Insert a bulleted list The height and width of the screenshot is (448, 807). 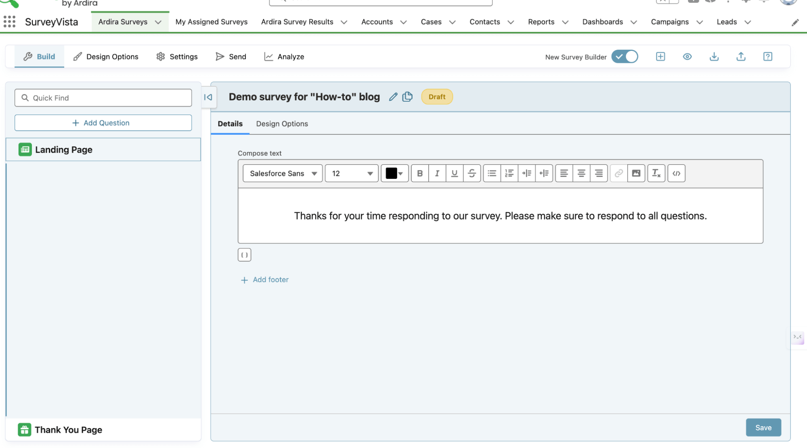pyautogui.click(x=492, y=173)
